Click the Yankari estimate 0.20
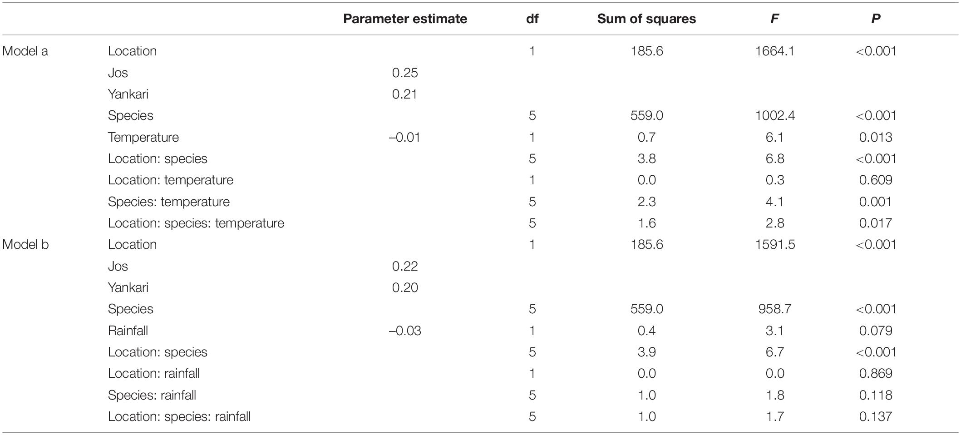Viewport: 961px width, 435px height. [x=405, y=287]
